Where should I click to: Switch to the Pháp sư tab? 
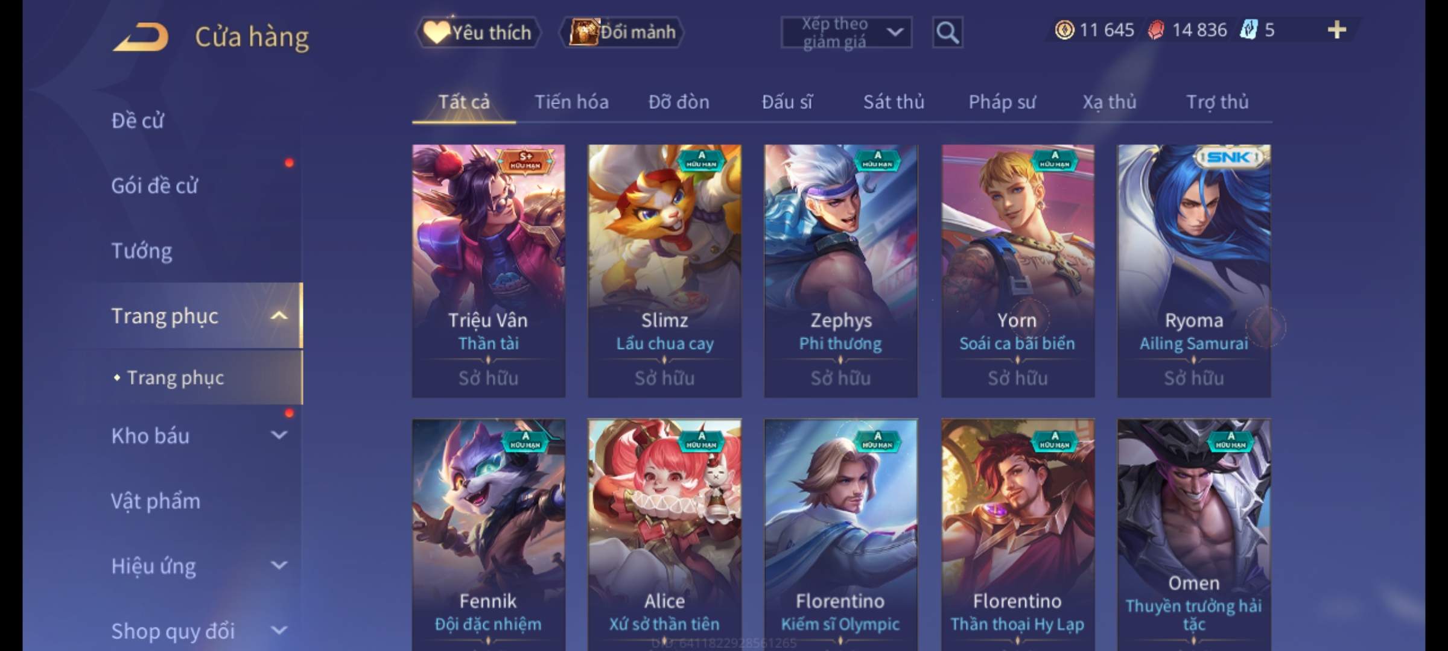click(1002, 102)
